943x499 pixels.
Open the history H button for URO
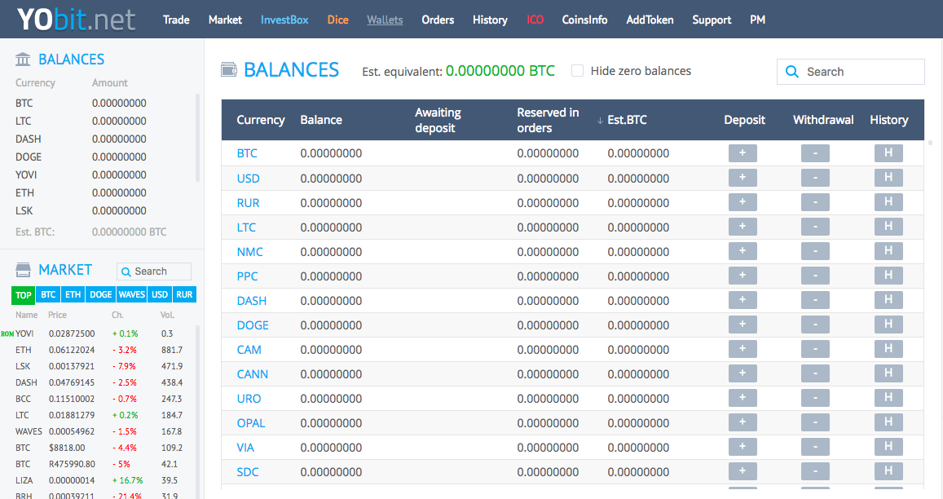click(x=888, y=398)
